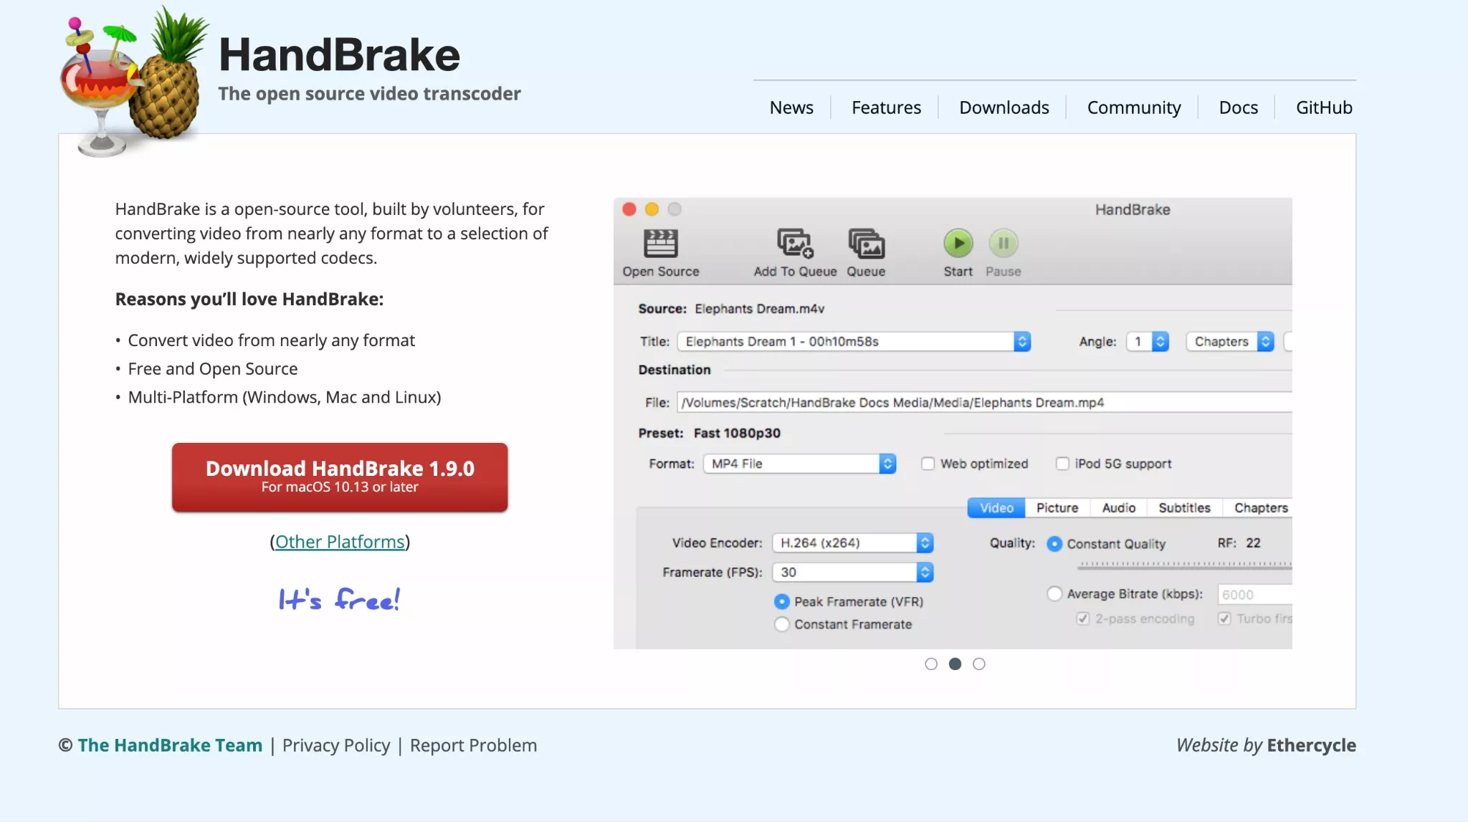
Task: Open the Downloads page in navigation
Action: click(x=1004, y=107)
